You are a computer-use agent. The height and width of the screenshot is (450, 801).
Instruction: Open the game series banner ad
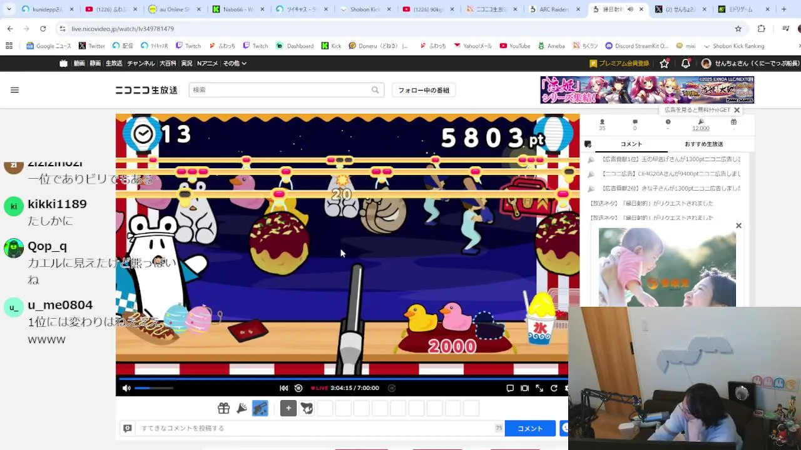(x=647, y=90)
